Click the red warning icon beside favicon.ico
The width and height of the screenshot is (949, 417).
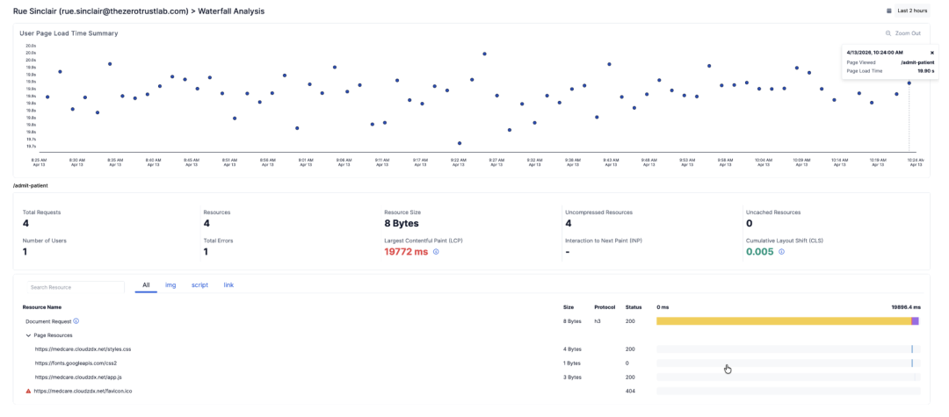click(28, 391)
